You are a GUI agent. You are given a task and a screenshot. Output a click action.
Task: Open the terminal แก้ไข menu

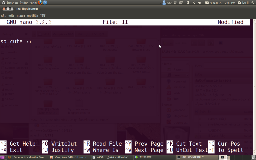[11, 15]
